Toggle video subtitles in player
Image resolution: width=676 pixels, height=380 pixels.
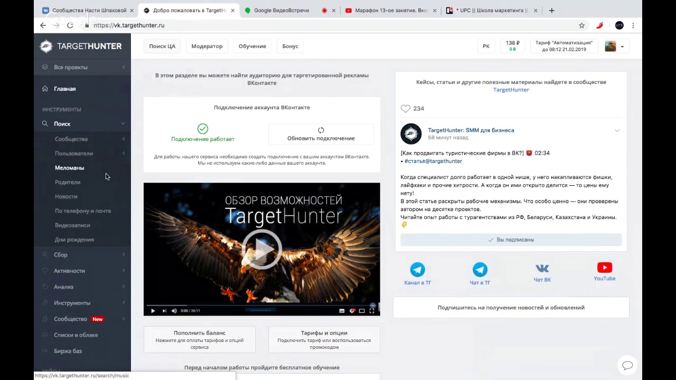click(342, 311)
